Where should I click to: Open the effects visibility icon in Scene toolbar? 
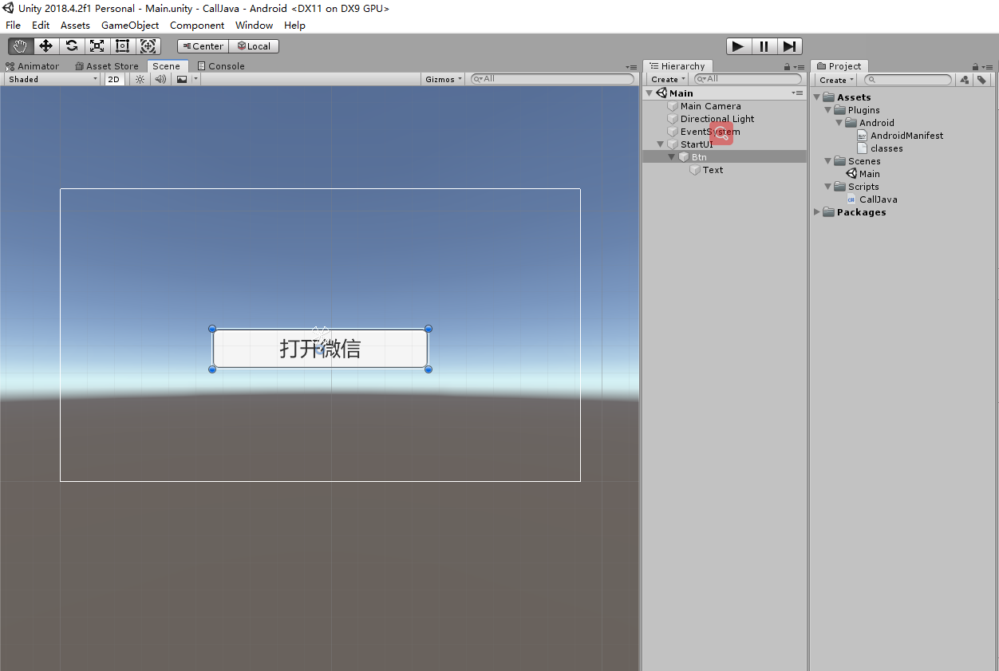point(181,78)
